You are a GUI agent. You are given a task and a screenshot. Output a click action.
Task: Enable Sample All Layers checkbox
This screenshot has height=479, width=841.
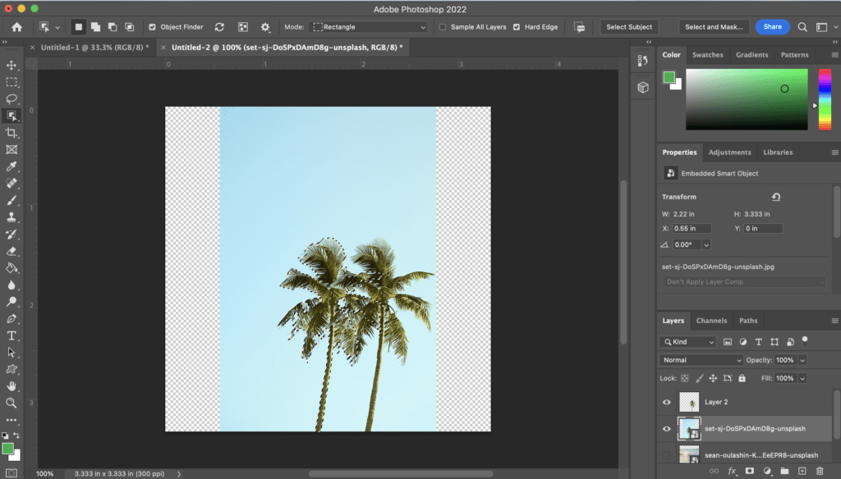[x=443, y=27]
